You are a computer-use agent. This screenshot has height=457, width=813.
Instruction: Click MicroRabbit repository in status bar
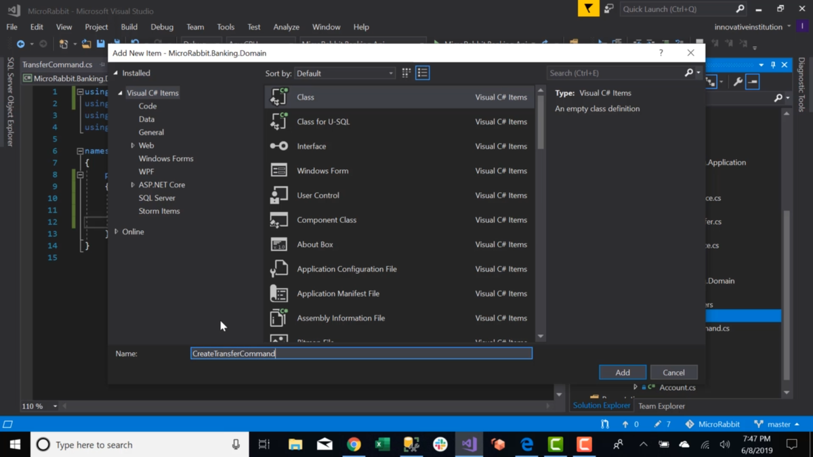[712, 425]
